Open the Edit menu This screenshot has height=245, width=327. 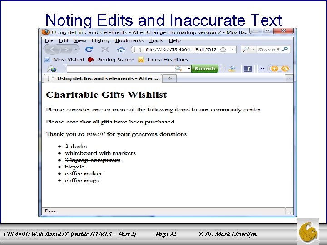tap(64, 40)
